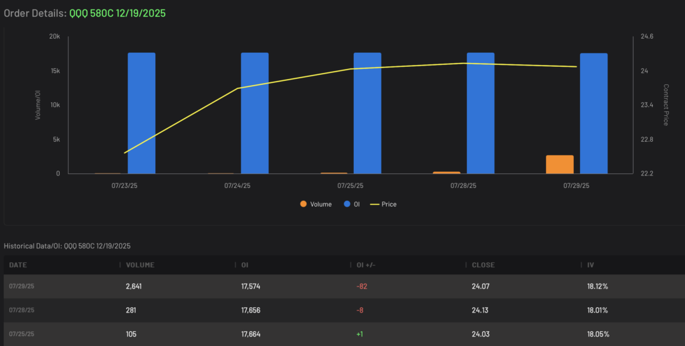The image size is (685, 346).
Task: Toggle the OI legend series
Action: tap(352, 204)
